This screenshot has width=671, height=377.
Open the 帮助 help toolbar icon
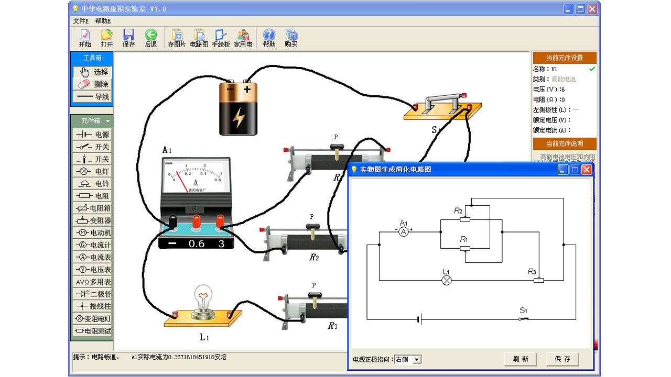(269, 38)
